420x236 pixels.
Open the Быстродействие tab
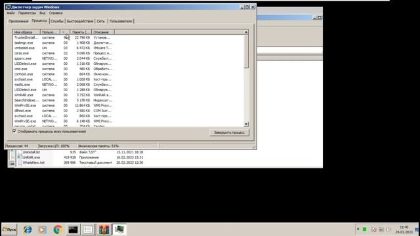point(80,21)
